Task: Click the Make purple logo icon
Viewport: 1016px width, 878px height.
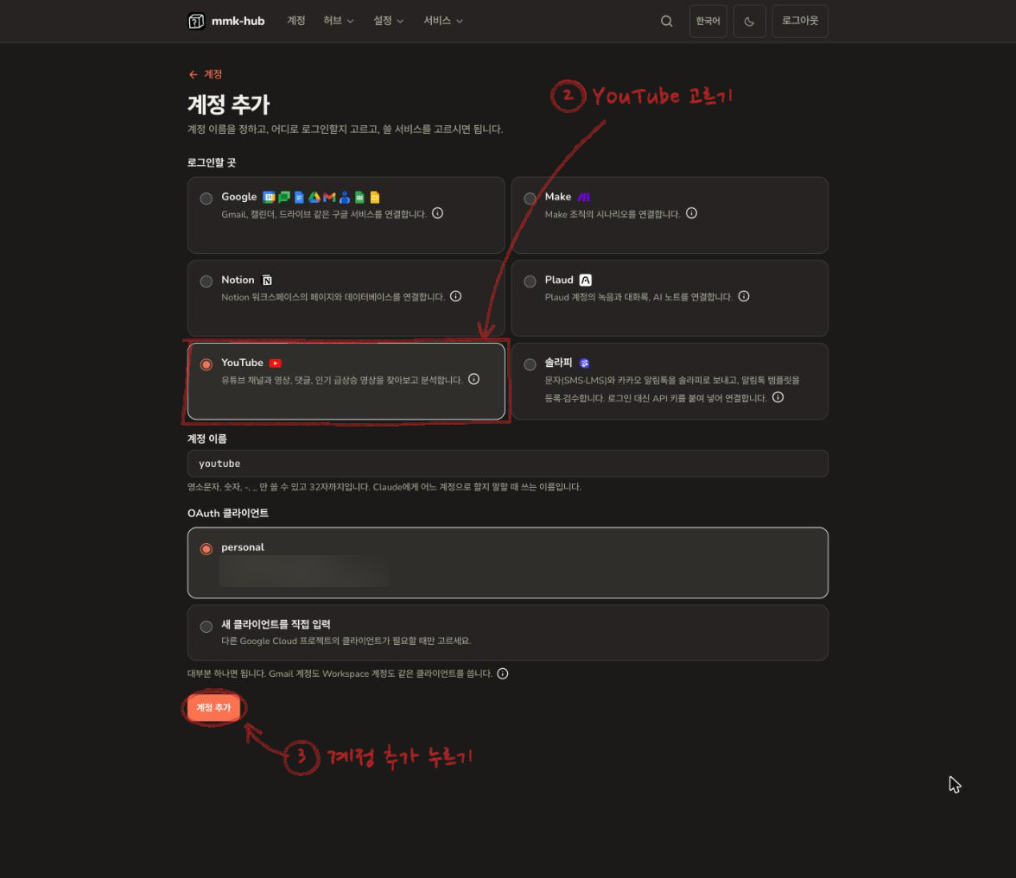Action: click(x=584, y=197)
